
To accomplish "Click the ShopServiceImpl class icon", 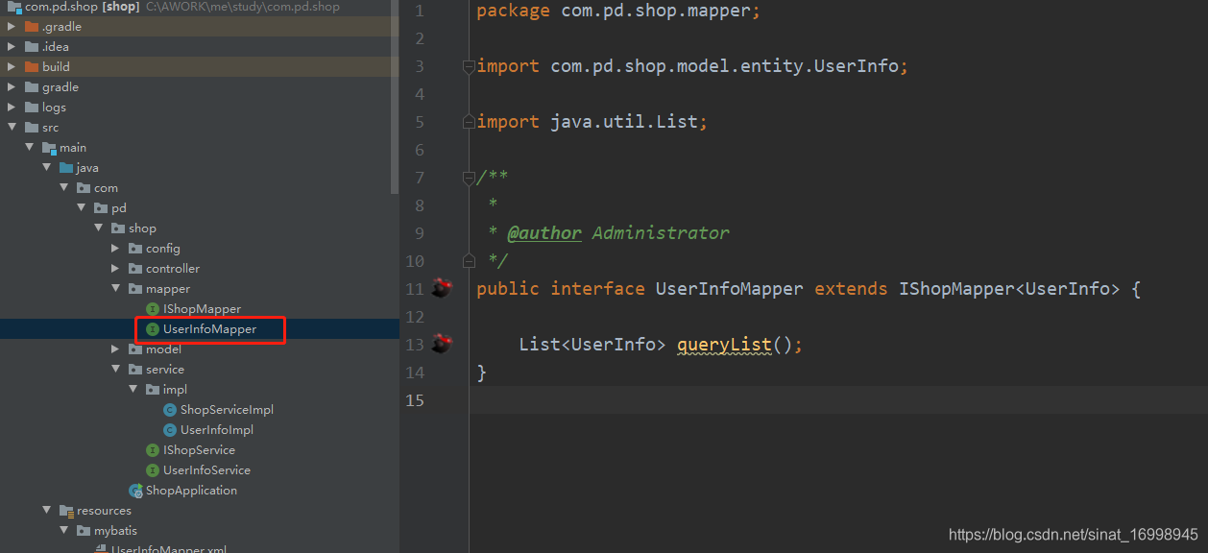I will tap(170, 409).
